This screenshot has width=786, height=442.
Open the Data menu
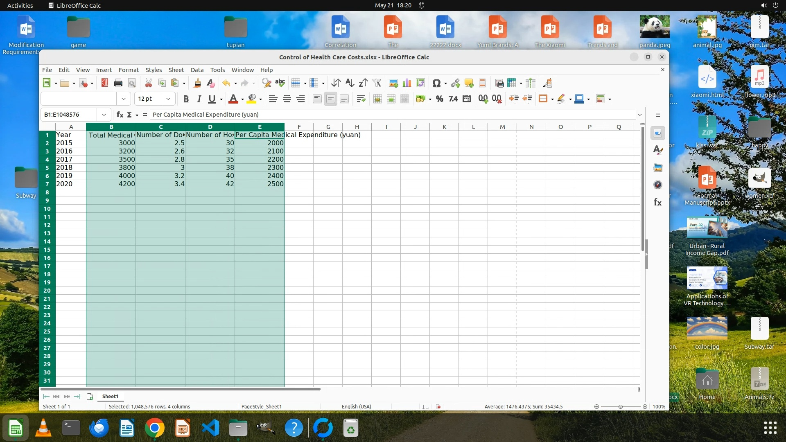196,70
